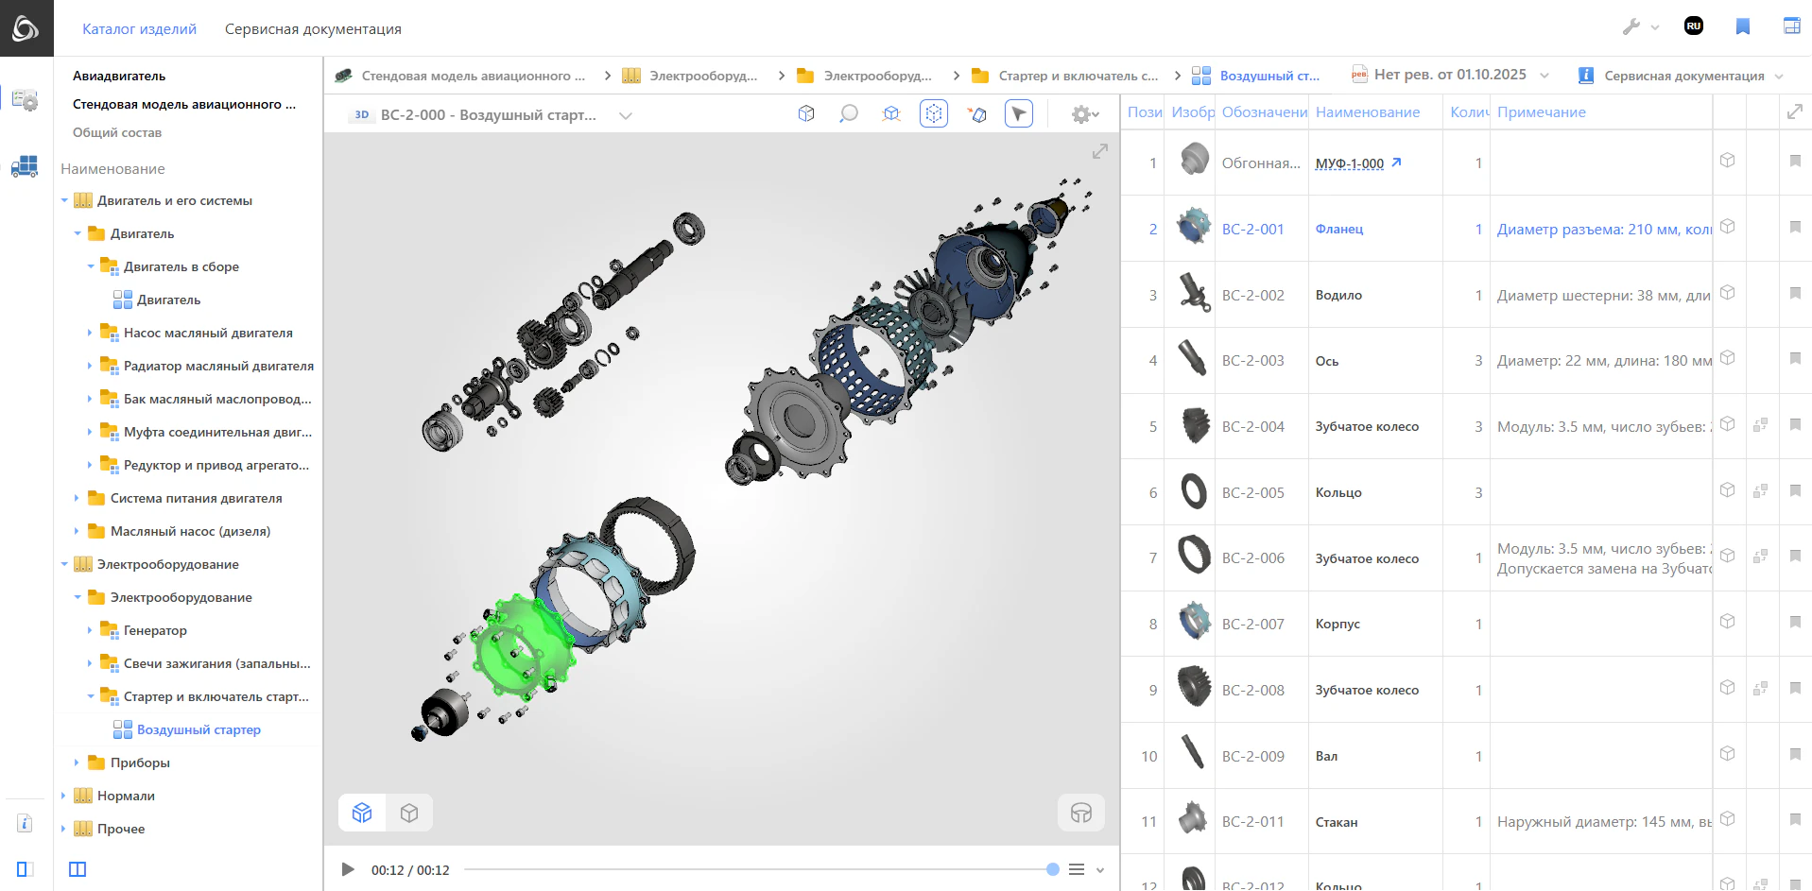Collapse the Двигатель и его системы node
The width and height of the screenshot is (1812, 891).
pyautogui.click(x=64, y=200)
